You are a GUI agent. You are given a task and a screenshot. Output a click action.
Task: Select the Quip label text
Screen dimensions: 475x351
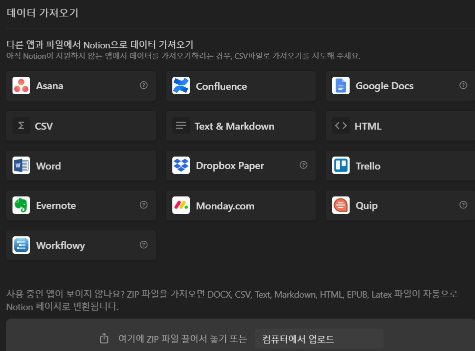click(x=367, y=206)
